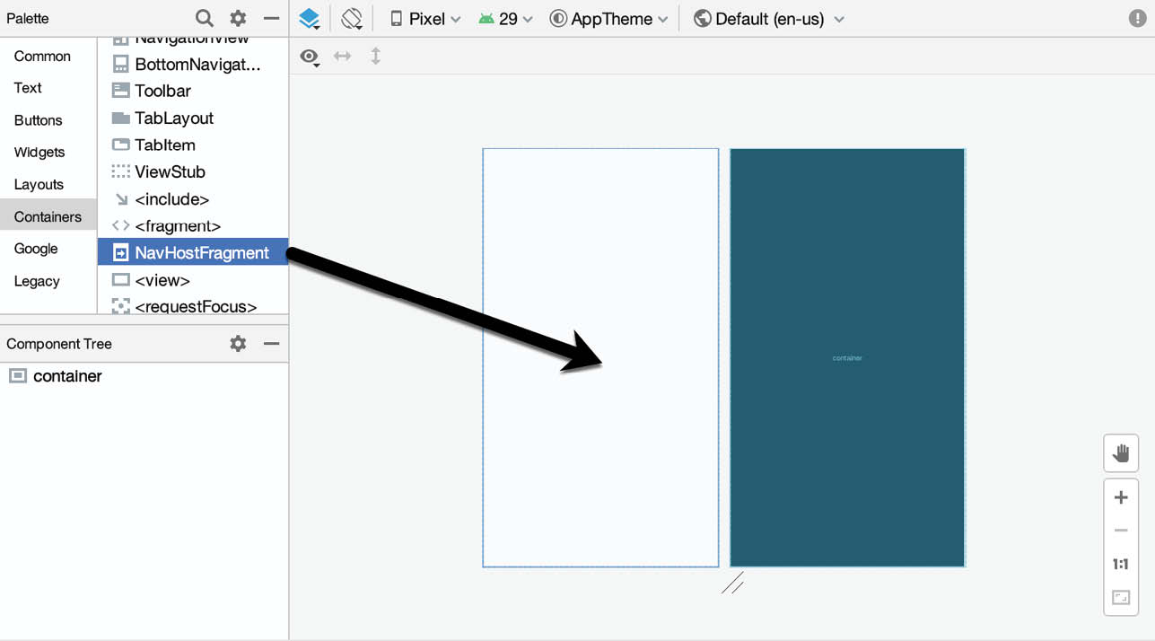Open the Pixel device dropdown
Screen dimensions: 1155x641
tap(425, 19)
